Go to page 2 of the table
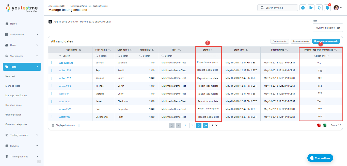347x166 pixels. tap(192, 125)
